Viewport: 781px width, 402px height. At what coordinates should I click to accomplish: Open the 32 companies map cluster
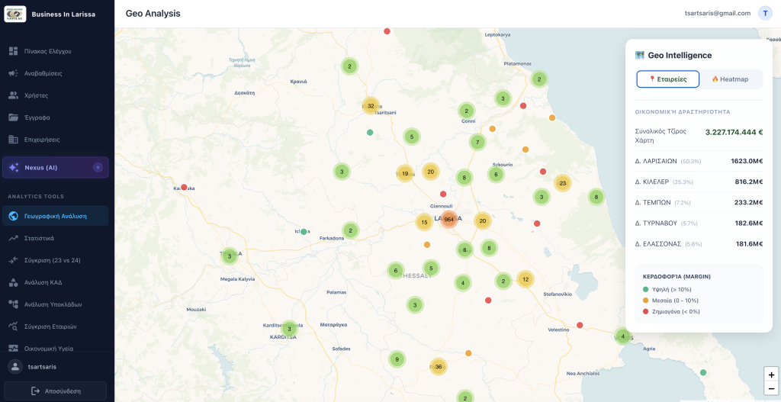click(x=371, y=106)
